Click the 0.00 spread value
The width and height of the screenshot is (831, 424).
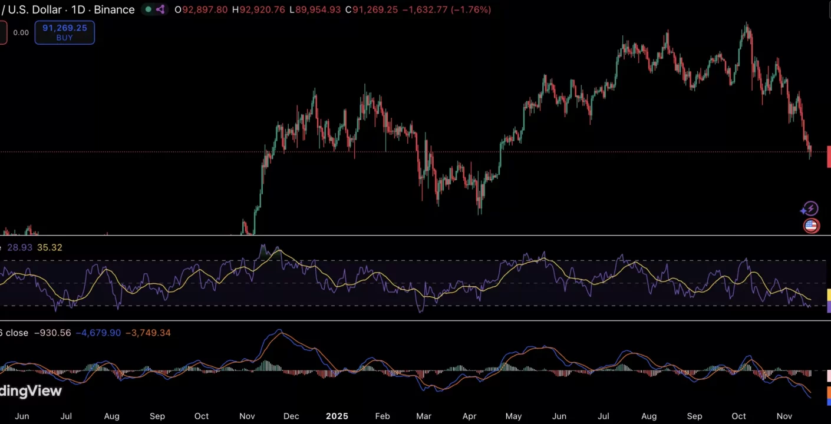click(x=21, y=32)
